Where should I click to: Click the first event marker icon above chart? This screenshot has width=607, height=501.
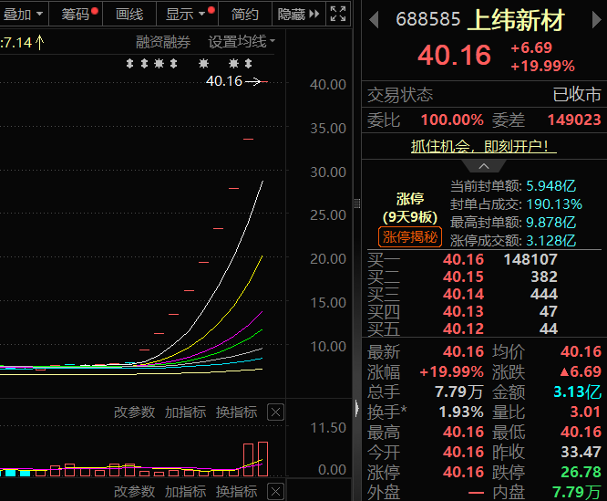[129, 63]
